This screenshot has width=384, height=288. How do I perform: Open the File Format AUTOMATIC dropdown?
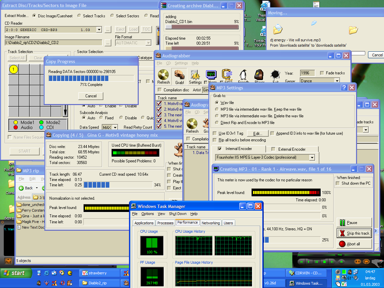(148, 43)
